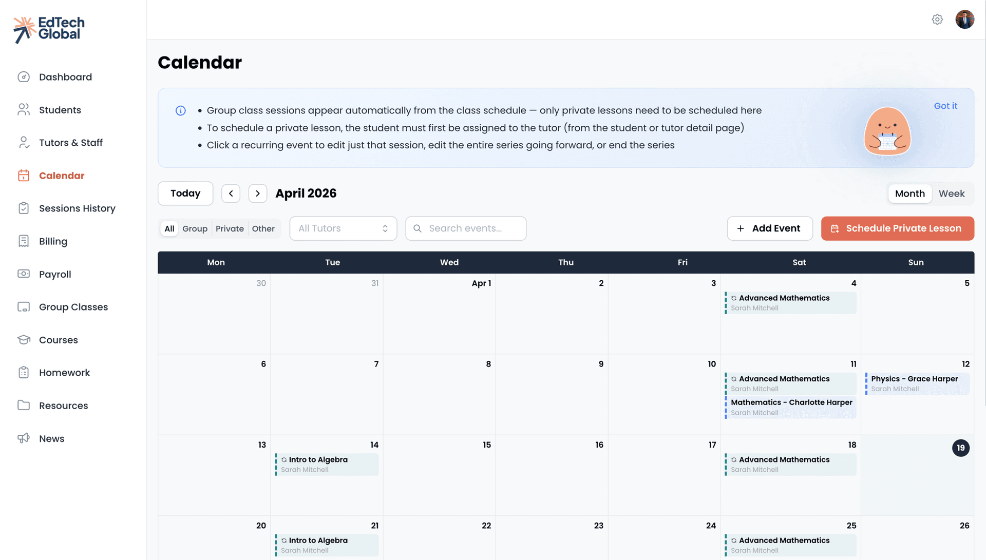
Task: Select the date 15 in calendar
Action: click(x=487, y=445)
